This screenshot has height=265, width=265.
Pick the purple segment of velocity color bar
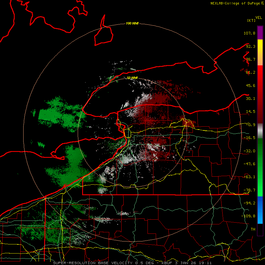pos(260,33)
